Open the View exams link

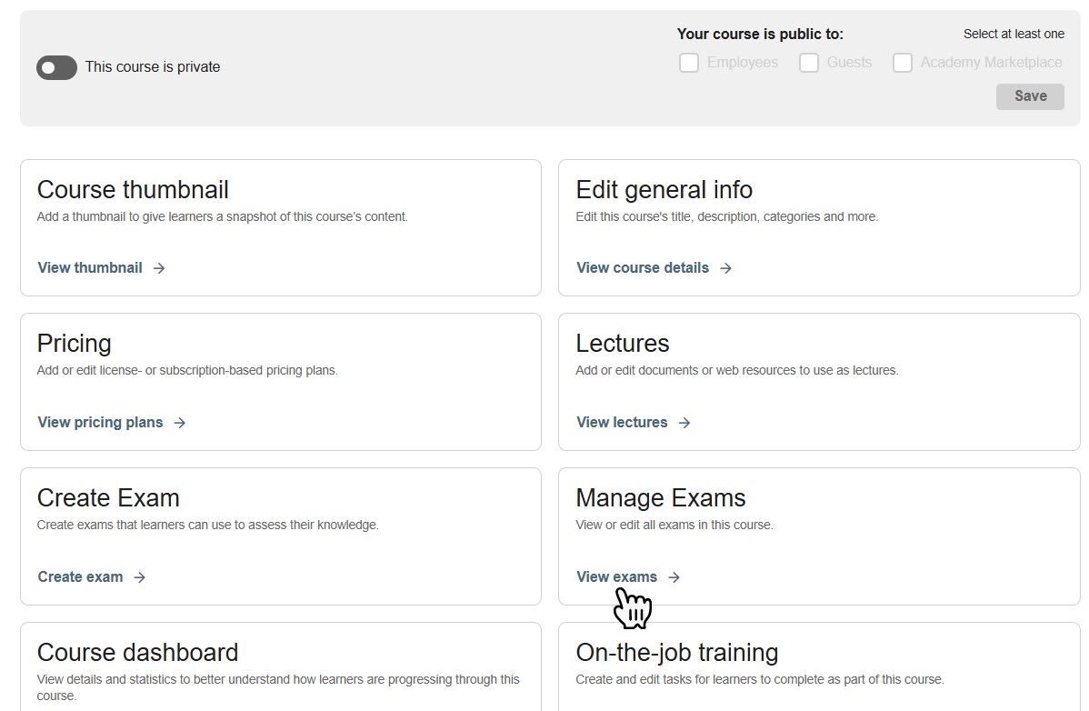click(x=616, y=577)
